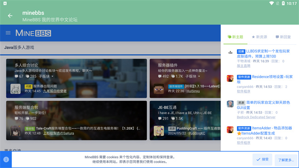The width and height of the screenshot is (299, 168).
Task: Click 资源 tag on 简单的玩家自定义 thread
Action: (241, 103)
